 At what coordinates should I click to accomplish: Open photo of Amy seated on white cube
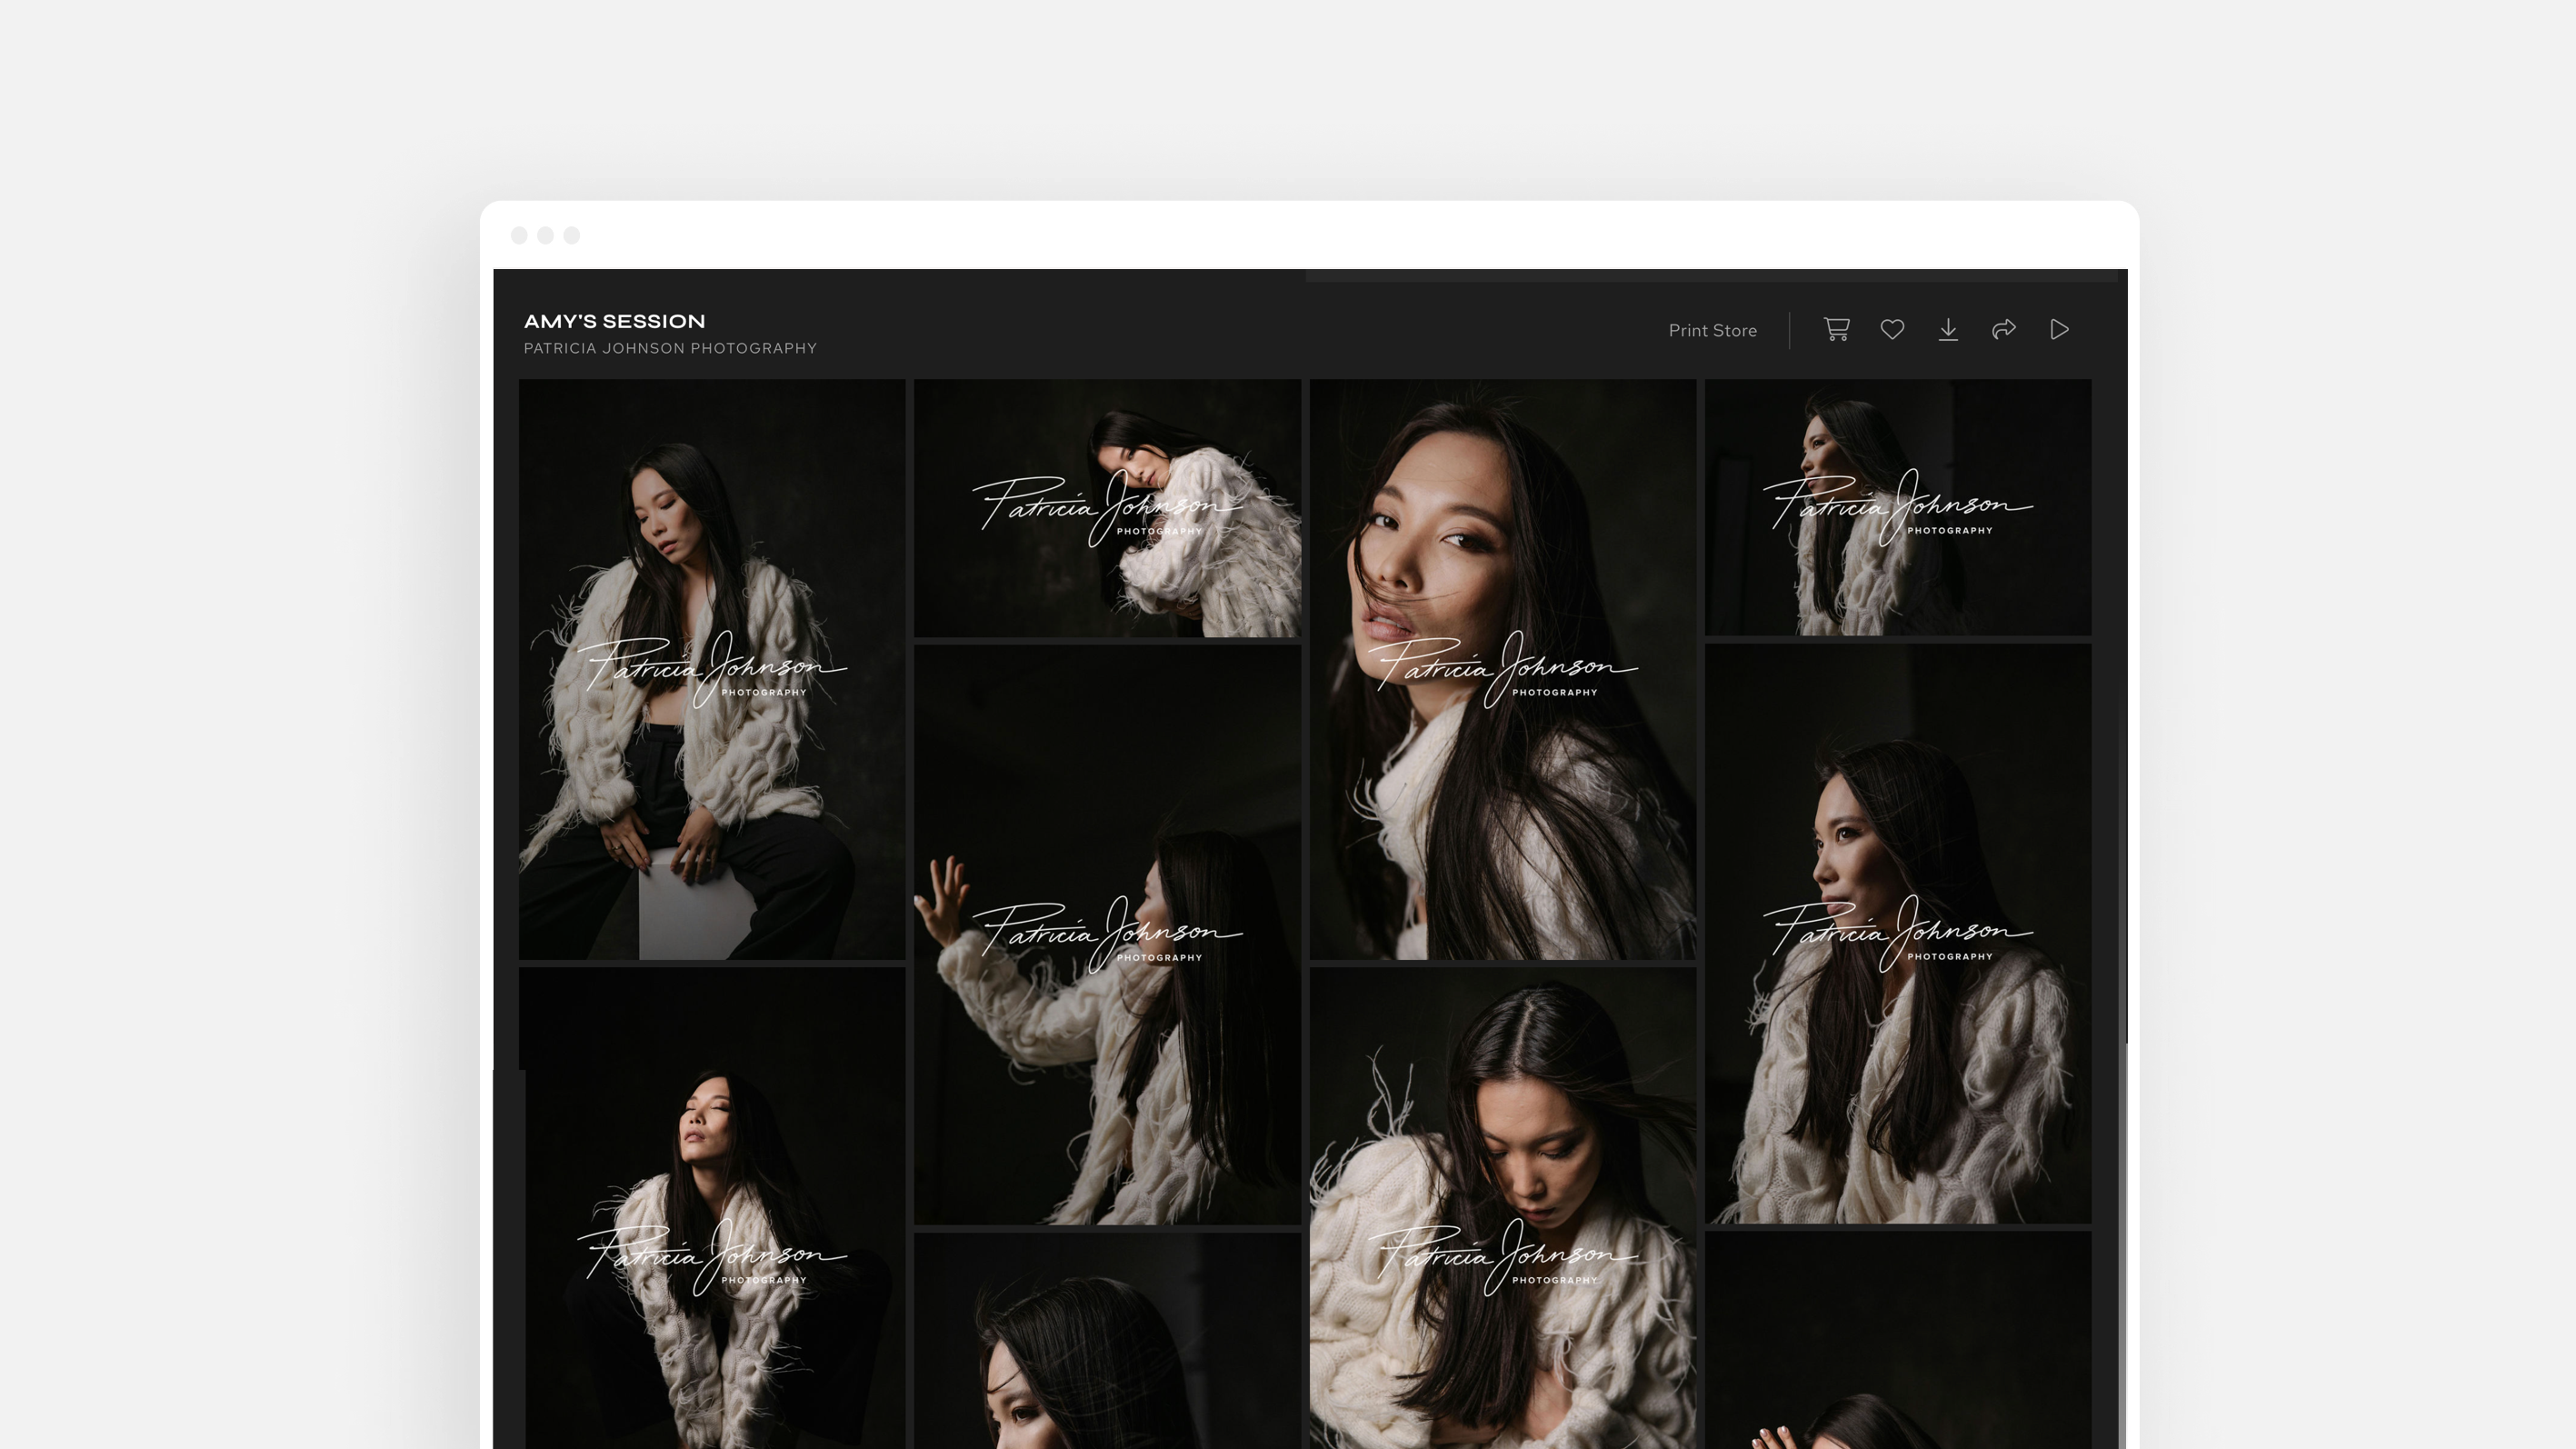pyautogui.click(x=711, y=670)
